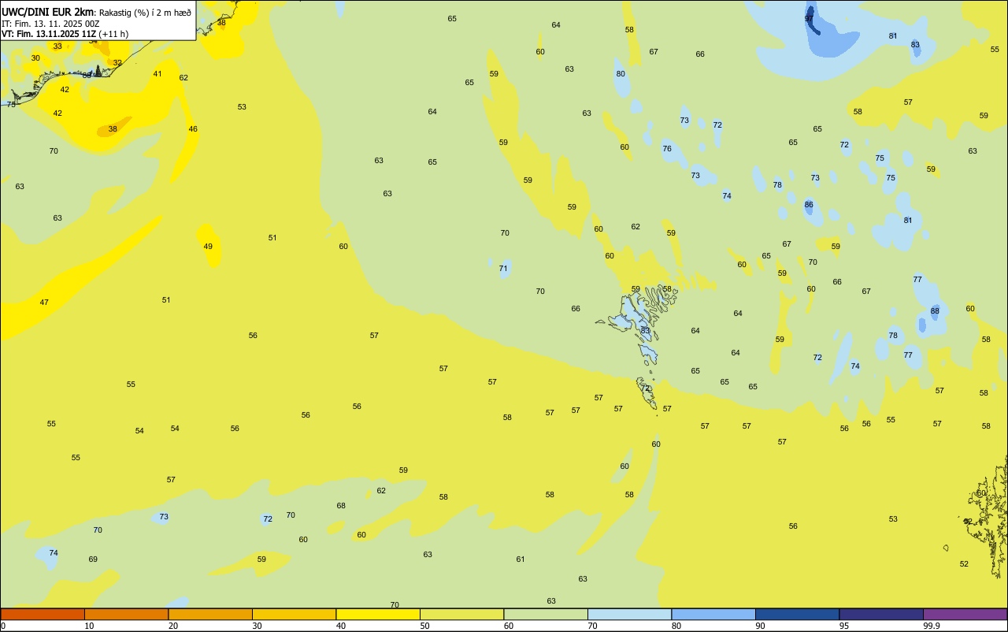Click the value 83 over the Faroe Islands
Image resolution: width=1008 pixels, height=632 pixels.
click(x=645, y=331)
